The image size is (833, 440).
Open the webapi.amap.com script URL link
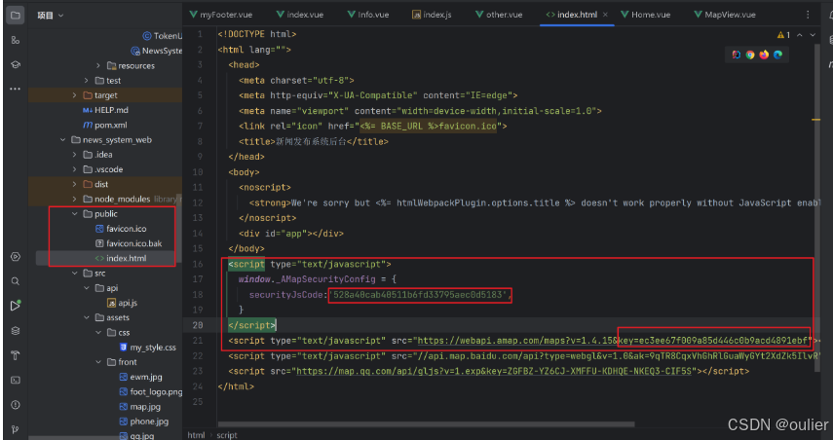(x=613, y=341)
